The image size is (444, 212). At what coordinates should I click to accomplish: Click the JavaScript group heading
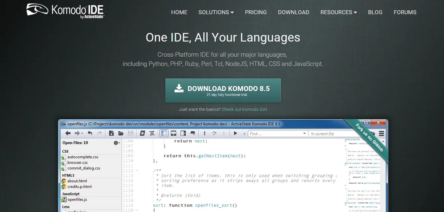71,194
